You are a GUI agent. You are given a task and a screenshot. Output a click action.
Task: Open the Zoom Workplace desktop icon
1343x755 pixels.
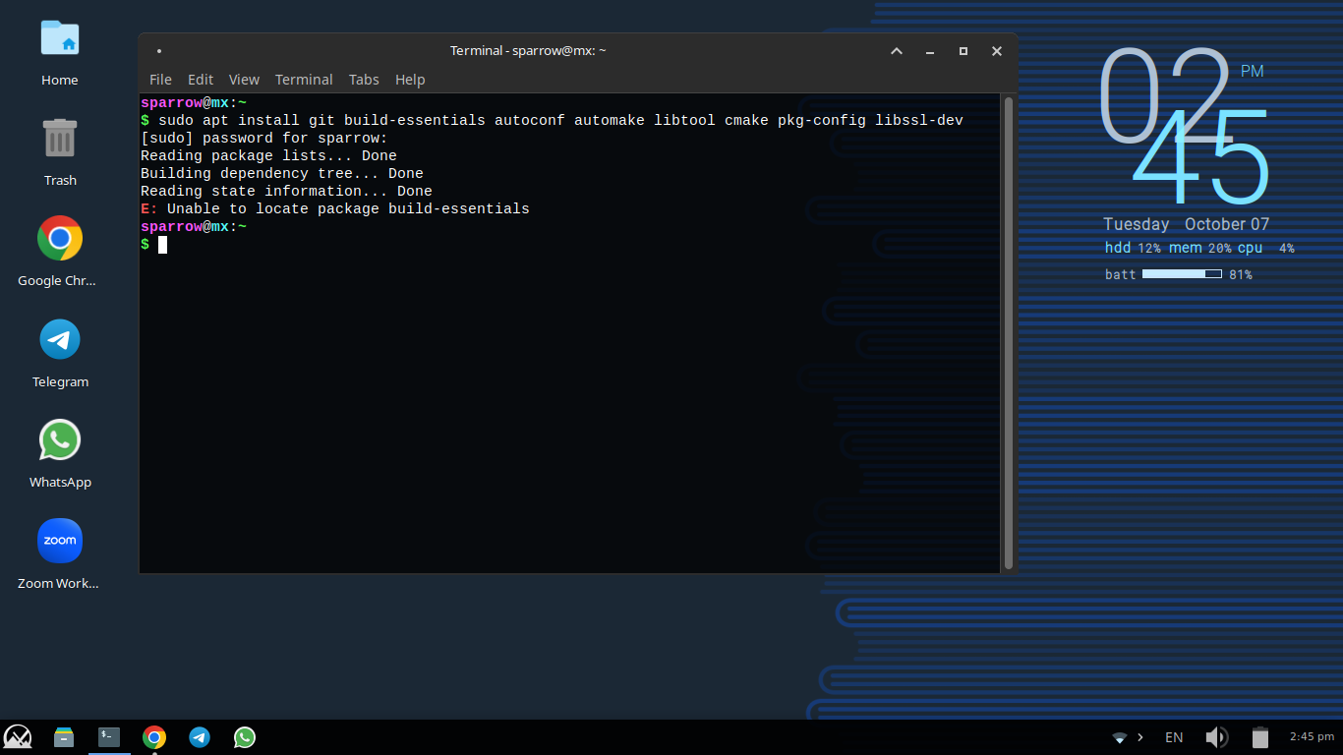[60, 541]
